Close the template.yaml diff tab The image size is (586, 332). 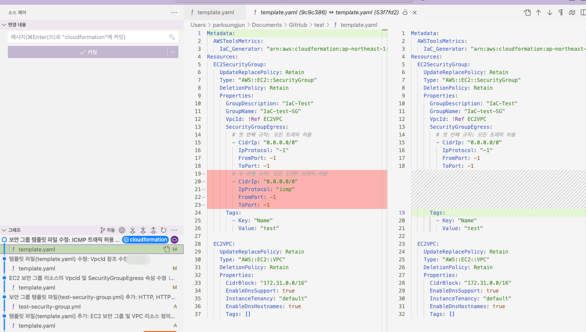[x=415, y=13]
